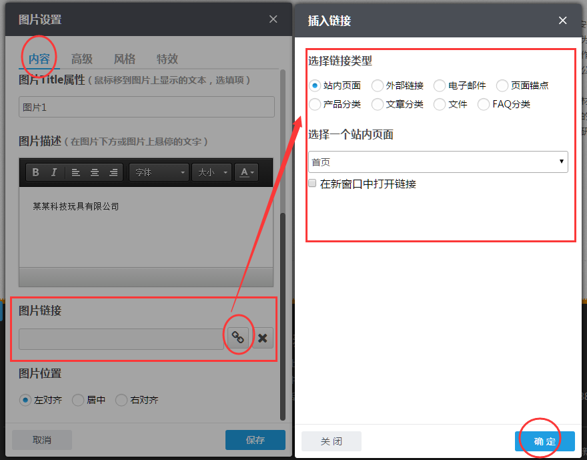The height and width of the screenshot is (460, 587).
Task: Enable 在新窗口中打开链接 checkbox
Action: [312, 182]
